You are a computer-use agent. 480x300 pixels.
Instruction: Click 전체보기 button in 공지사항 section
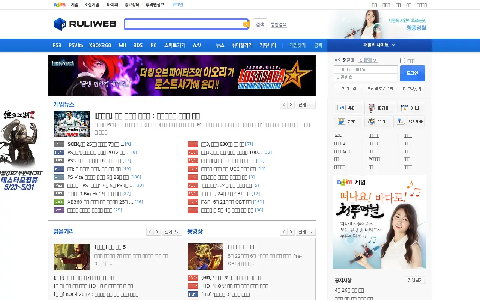[415, 280]
